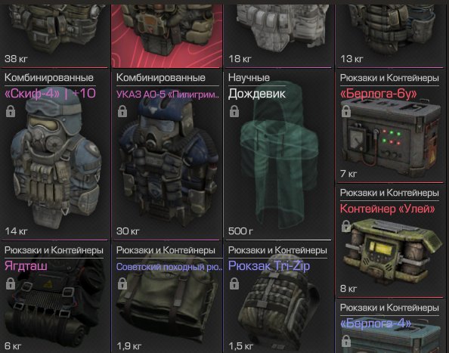Screen dimensions: 449x353
Task: Click the 38 кг armor vest card
Action: point(54,35)
